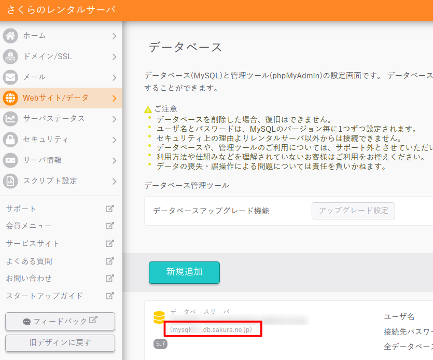This screenshot has height=360, width=433.
Task: Open the ホーム menu item
Action: coord(61,36)
